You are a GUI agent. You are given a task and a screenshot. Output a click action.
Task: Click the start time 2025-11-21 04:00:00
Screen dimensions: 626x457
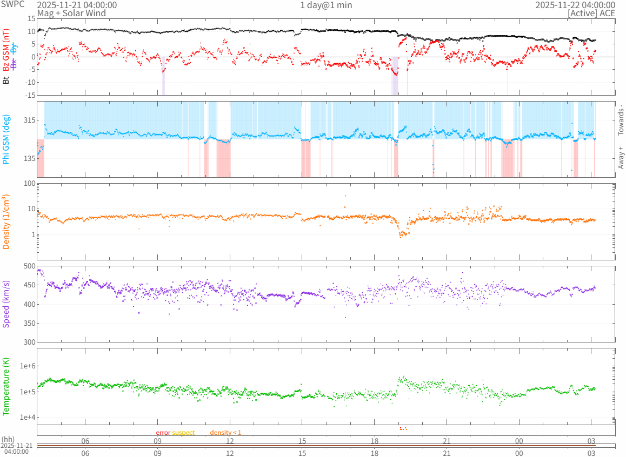point(77,5)
